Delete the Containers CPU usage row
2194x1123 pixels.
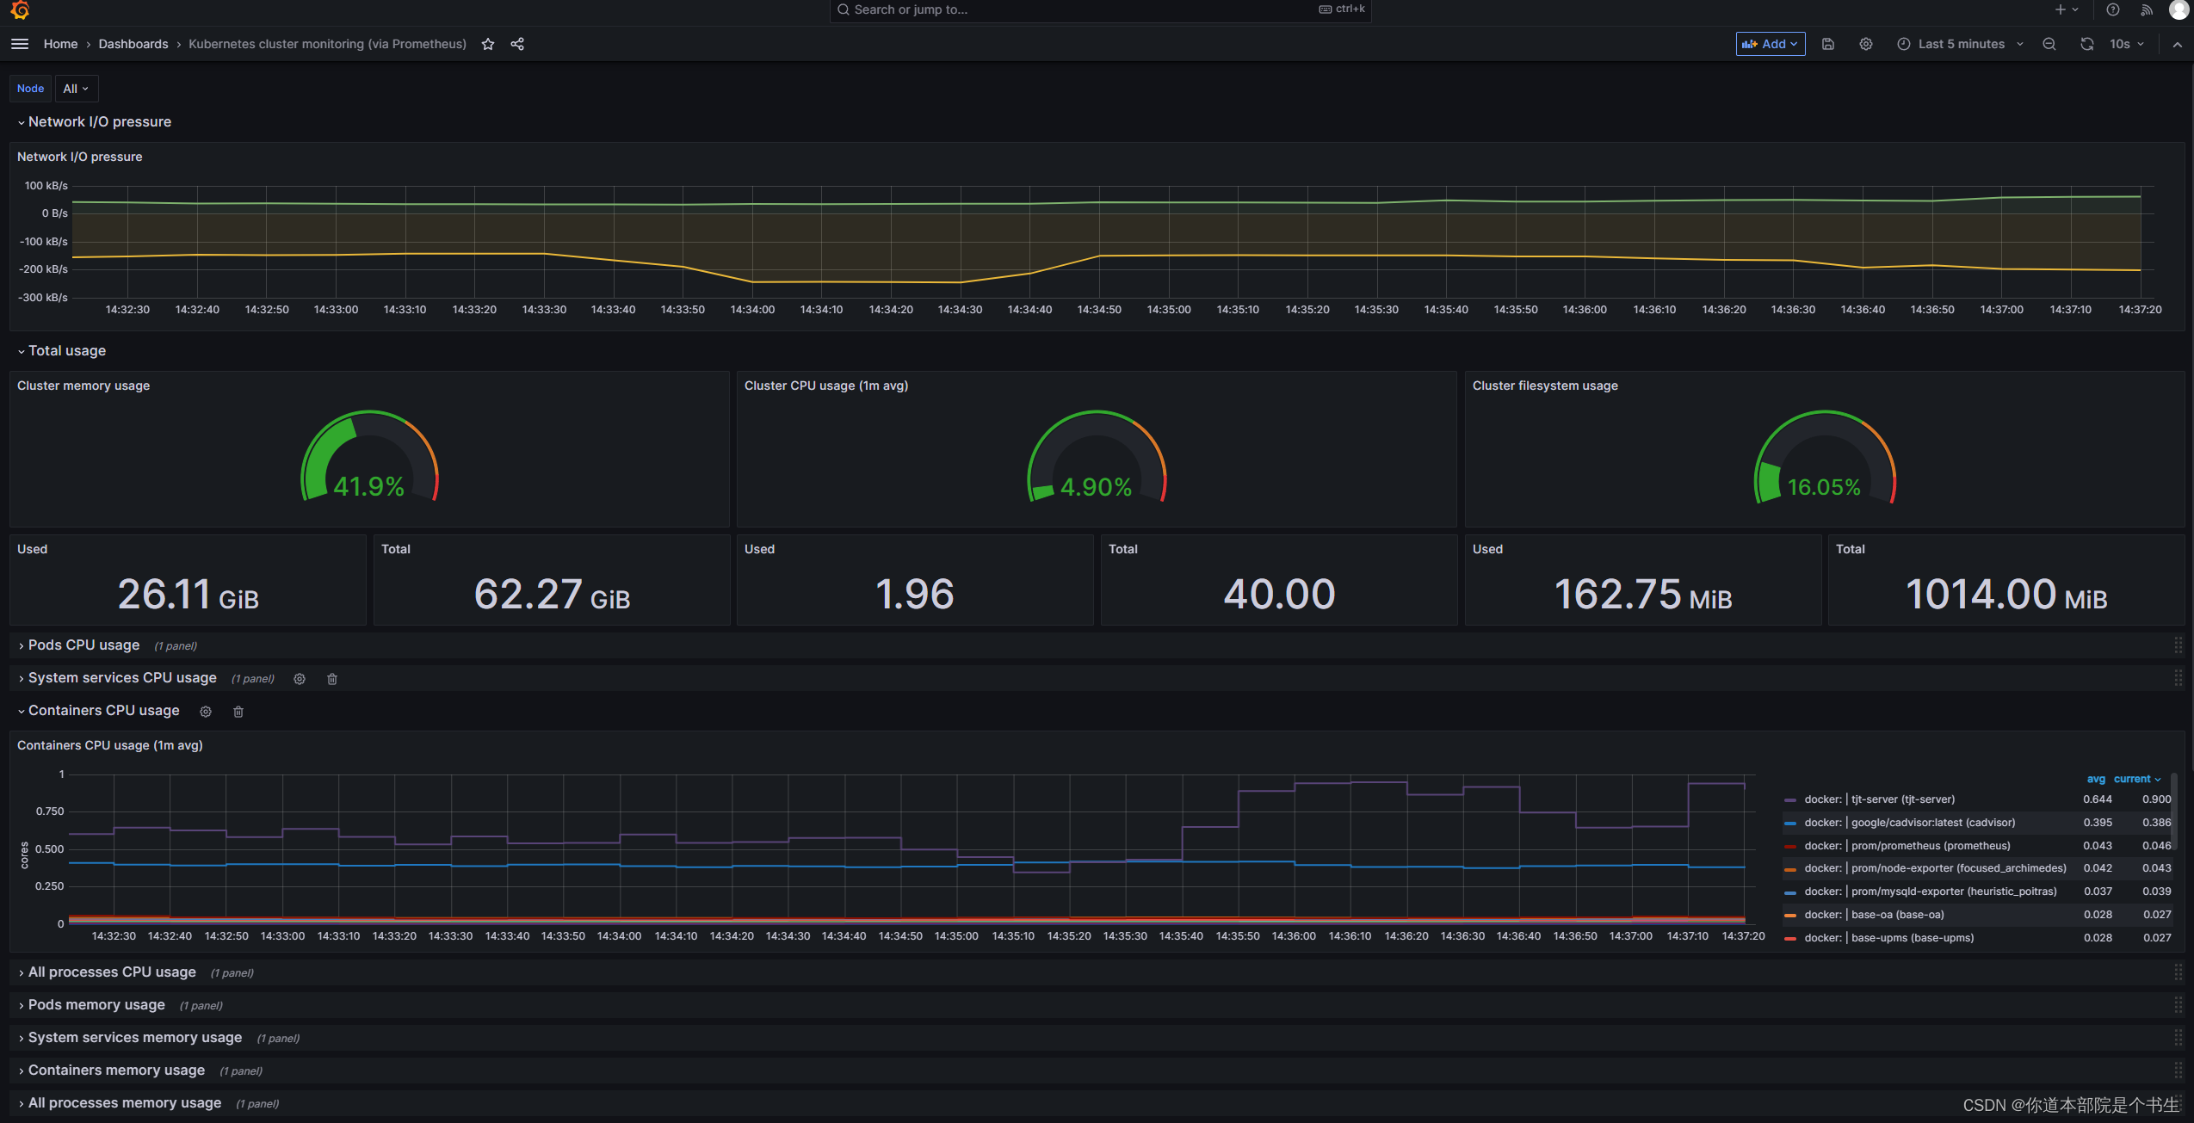click(238, 712)
